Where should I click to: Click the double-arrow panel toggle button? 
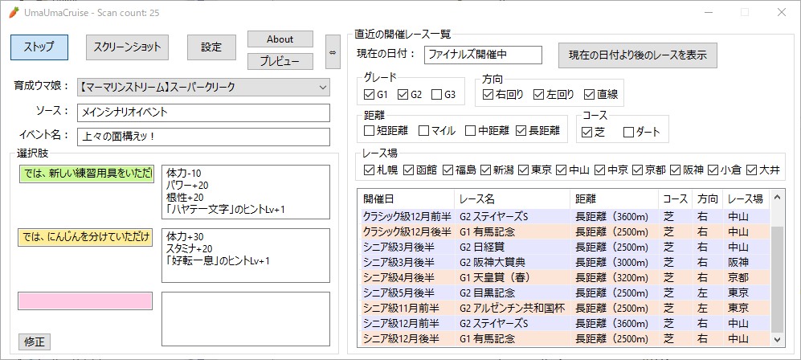point(333,51)
